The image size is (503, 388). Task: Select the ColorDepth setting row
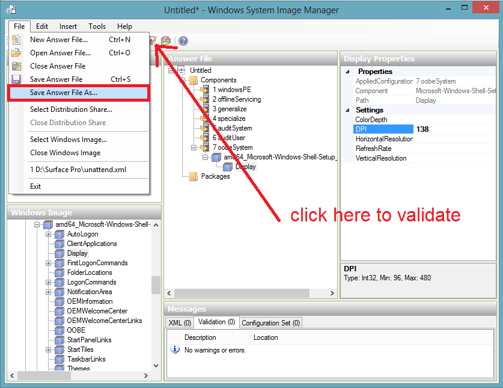[x=424, y=120]
